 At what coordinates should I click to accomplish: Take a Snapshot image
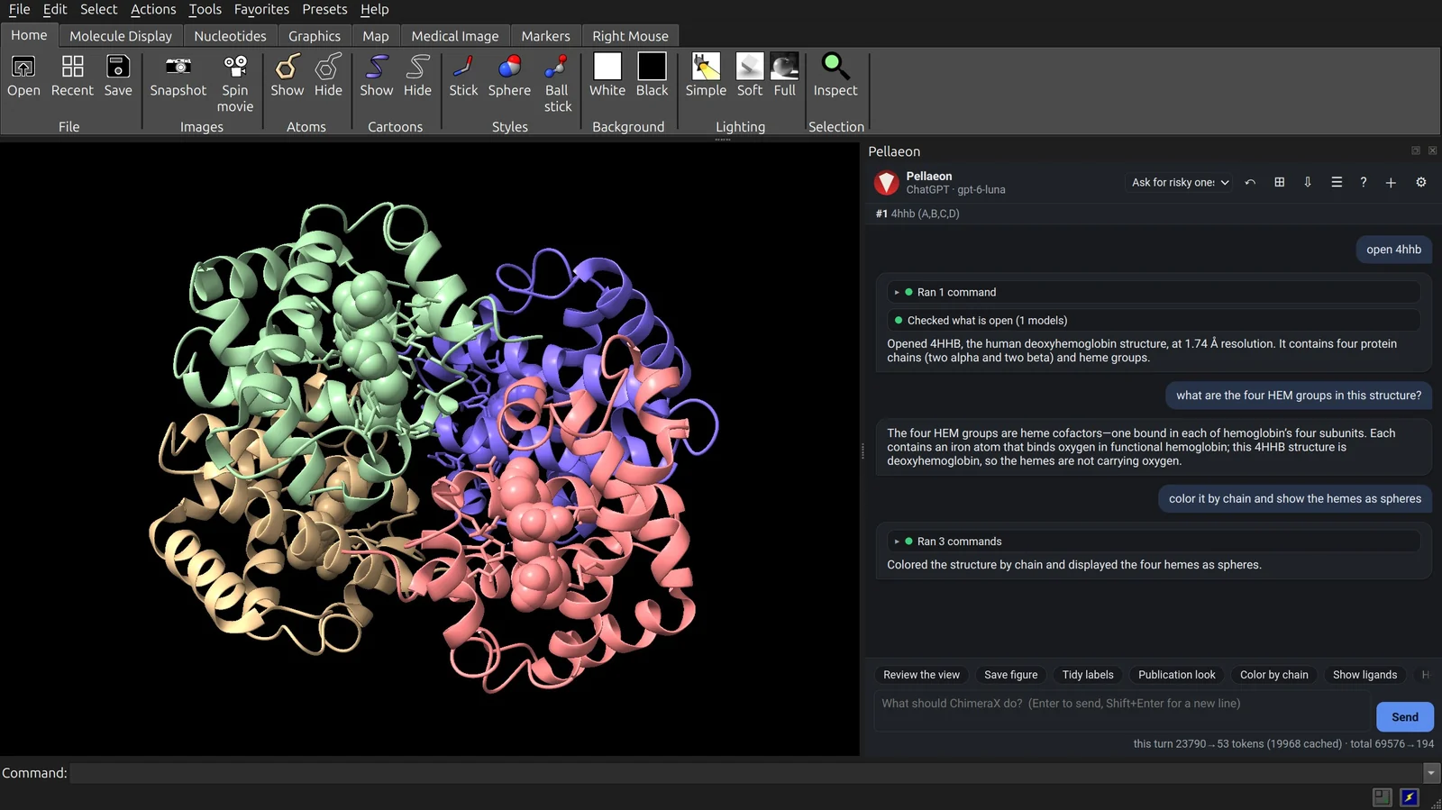tap(178, 67)
